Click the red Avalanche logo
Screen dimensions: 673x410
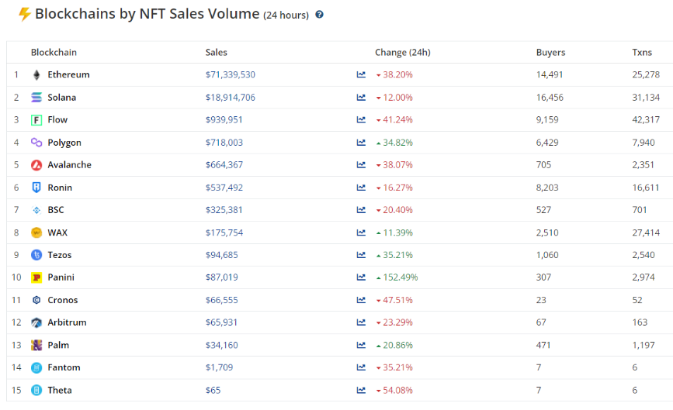[x=36, y=165]
